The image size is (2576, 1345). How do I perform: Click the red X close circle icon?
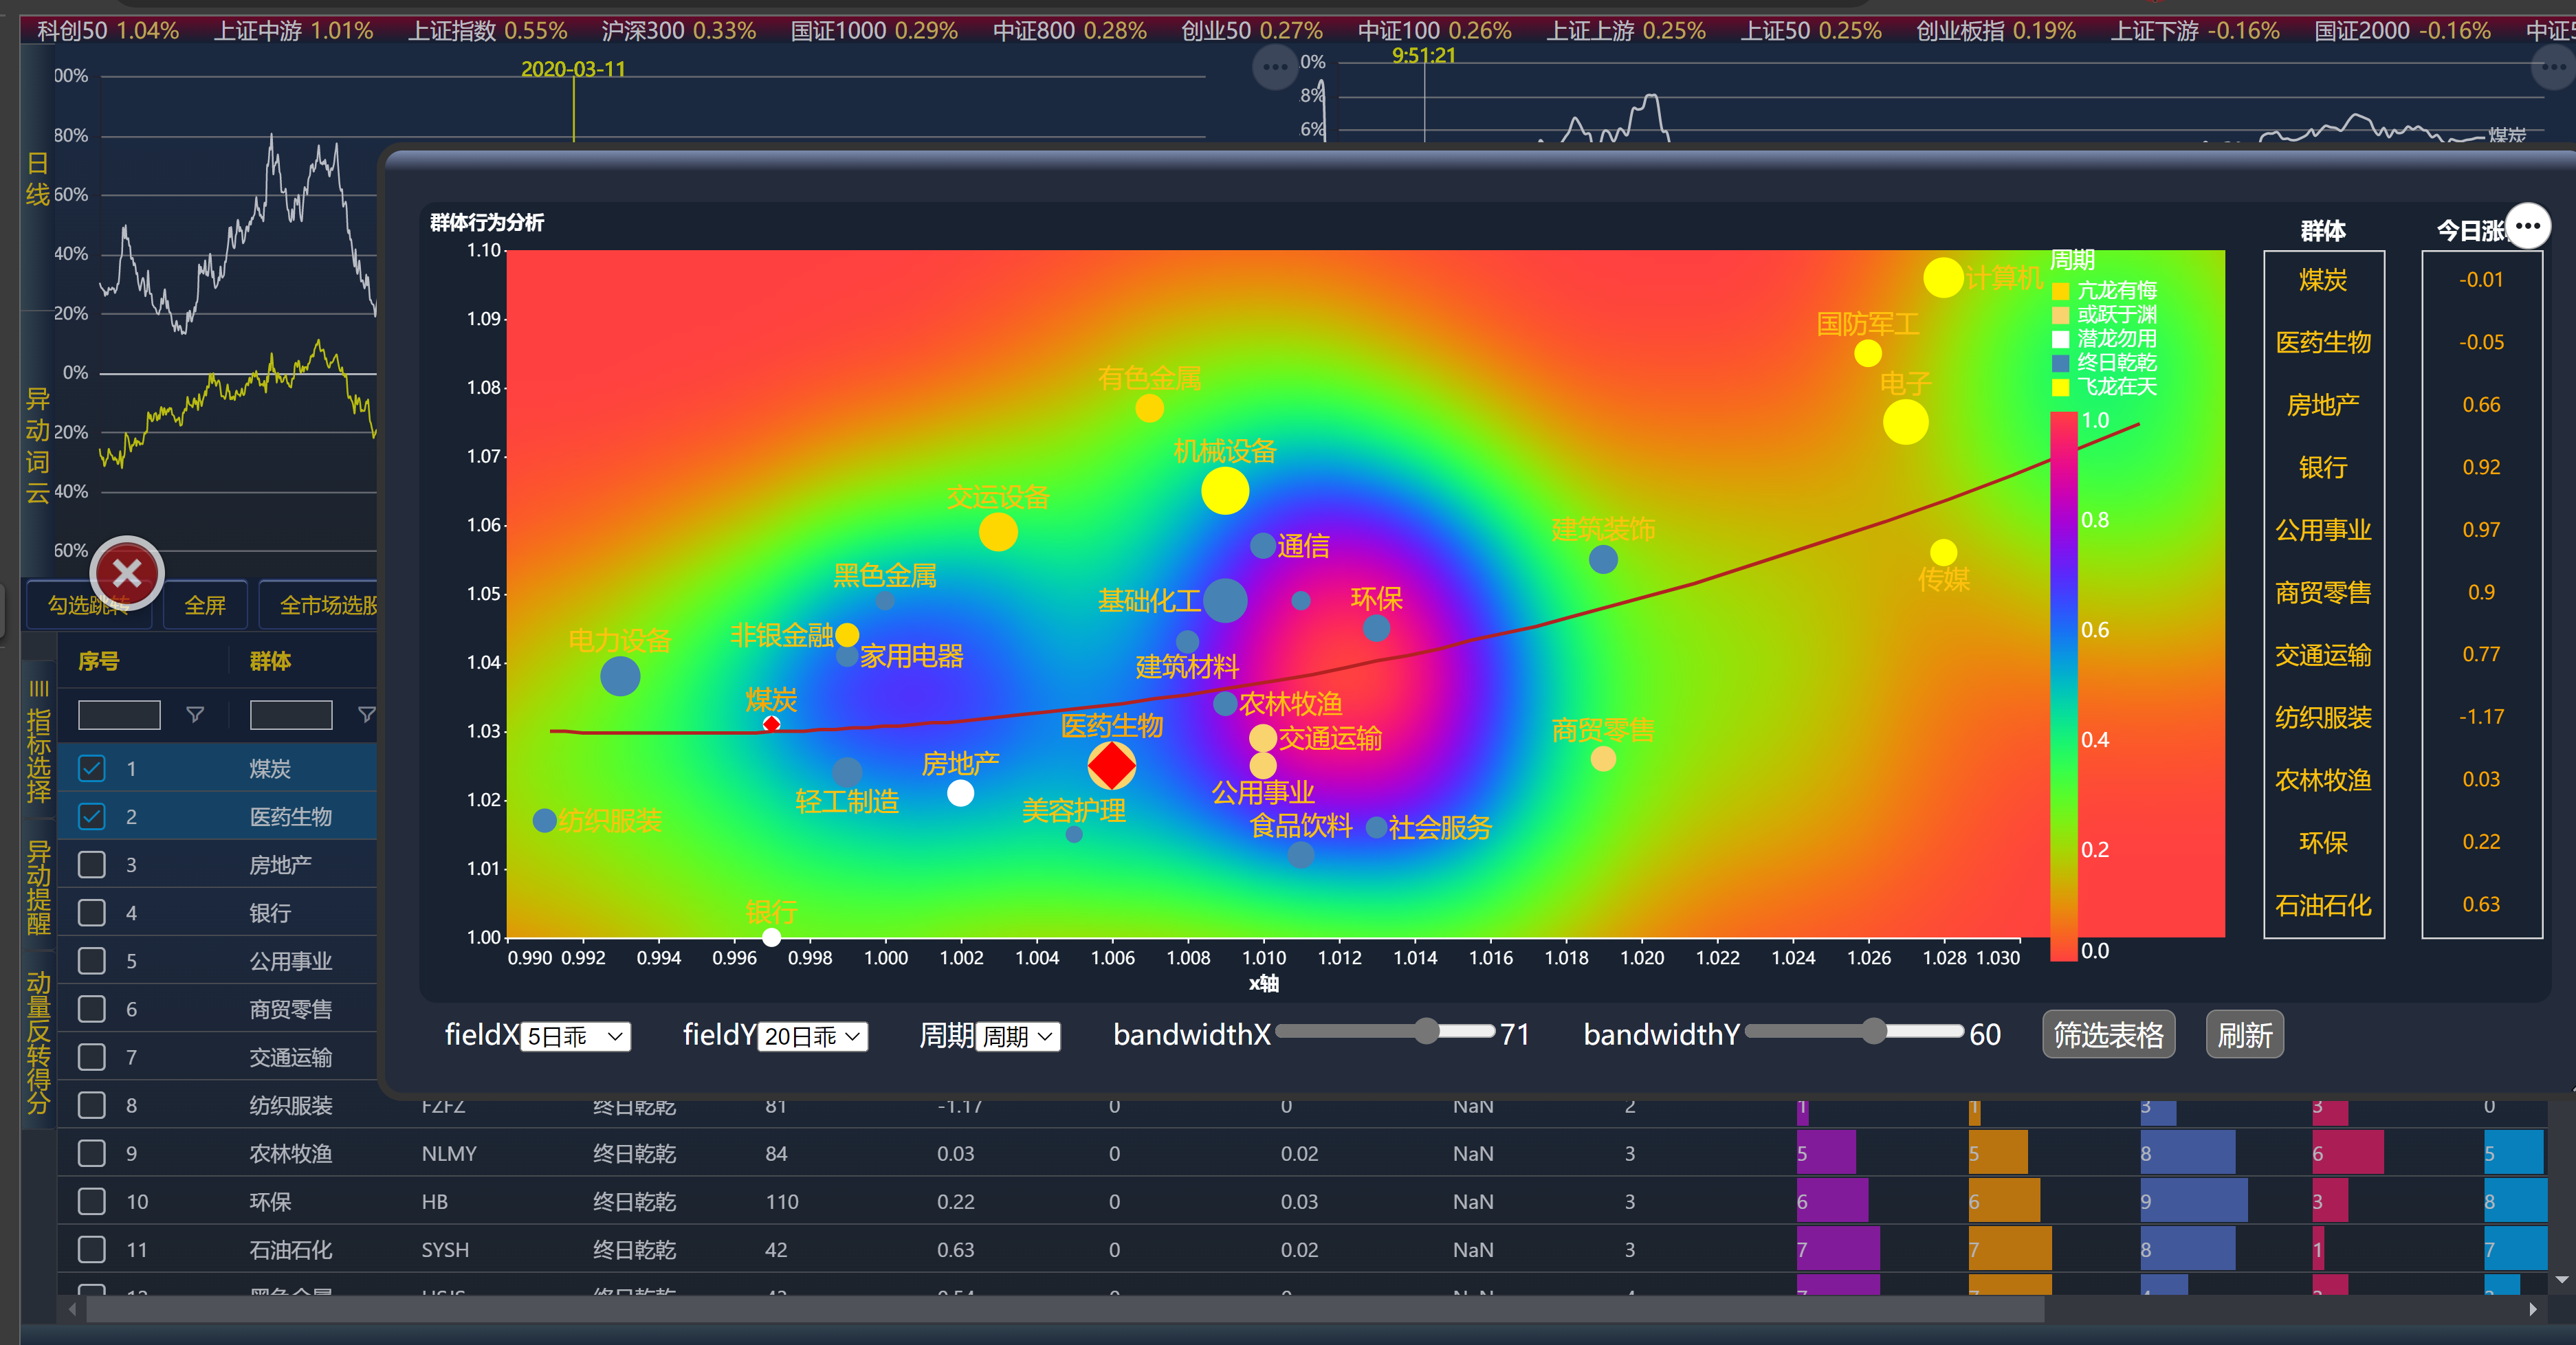point(127,574)
